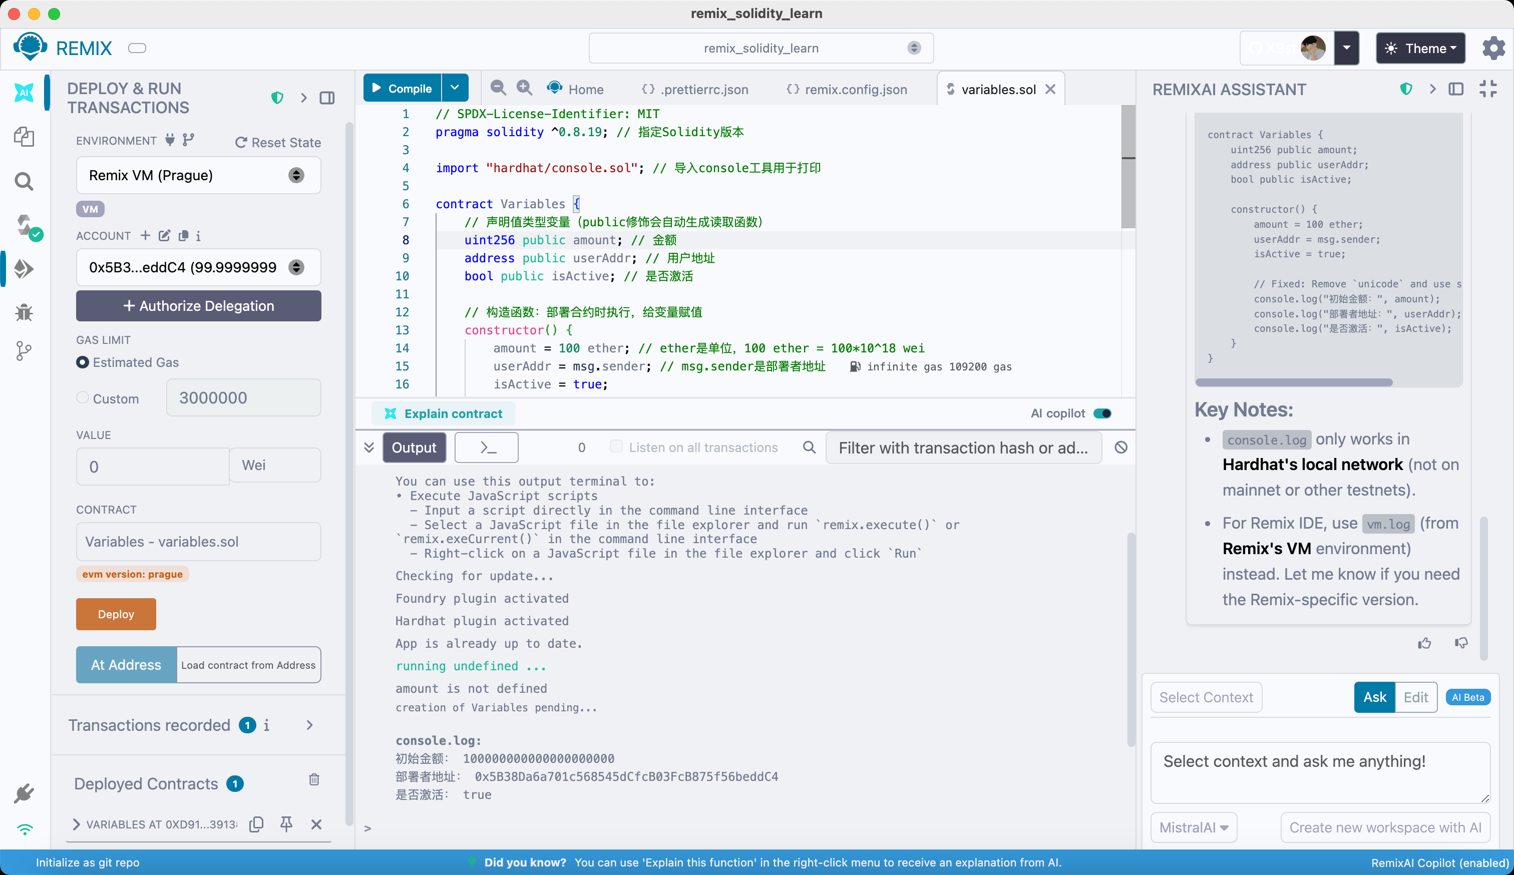Toggle the Deploy panel side layout icon
Screen dimensions: 1514x875
pyautogui.click(x=327, y=98)
